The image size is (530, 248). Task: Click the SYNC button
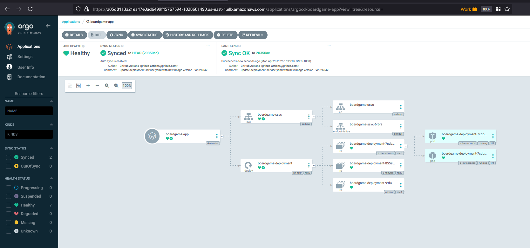pos(117,35)
